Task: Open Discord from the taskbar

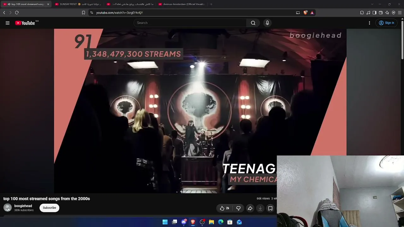Action: [184, 222]
